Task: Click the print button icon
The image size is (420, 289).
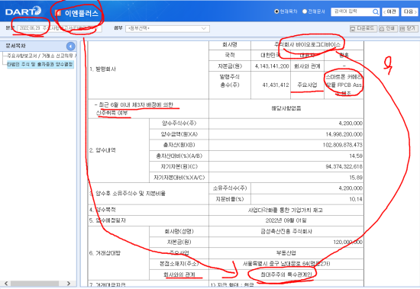Action: click(x=382, y=29)
